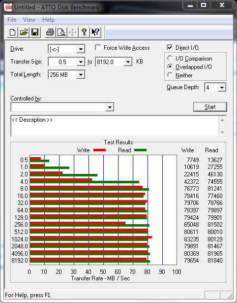Save benchmark results floppy icon
The width and height of the screenshot is (237, 303).
[35, 32]
